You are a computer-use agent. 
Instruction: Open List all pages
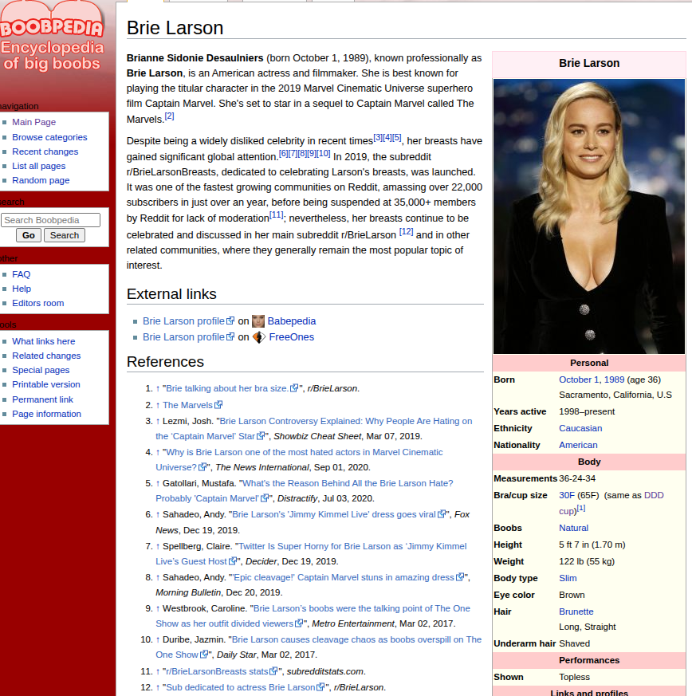[x=38, y=166]
